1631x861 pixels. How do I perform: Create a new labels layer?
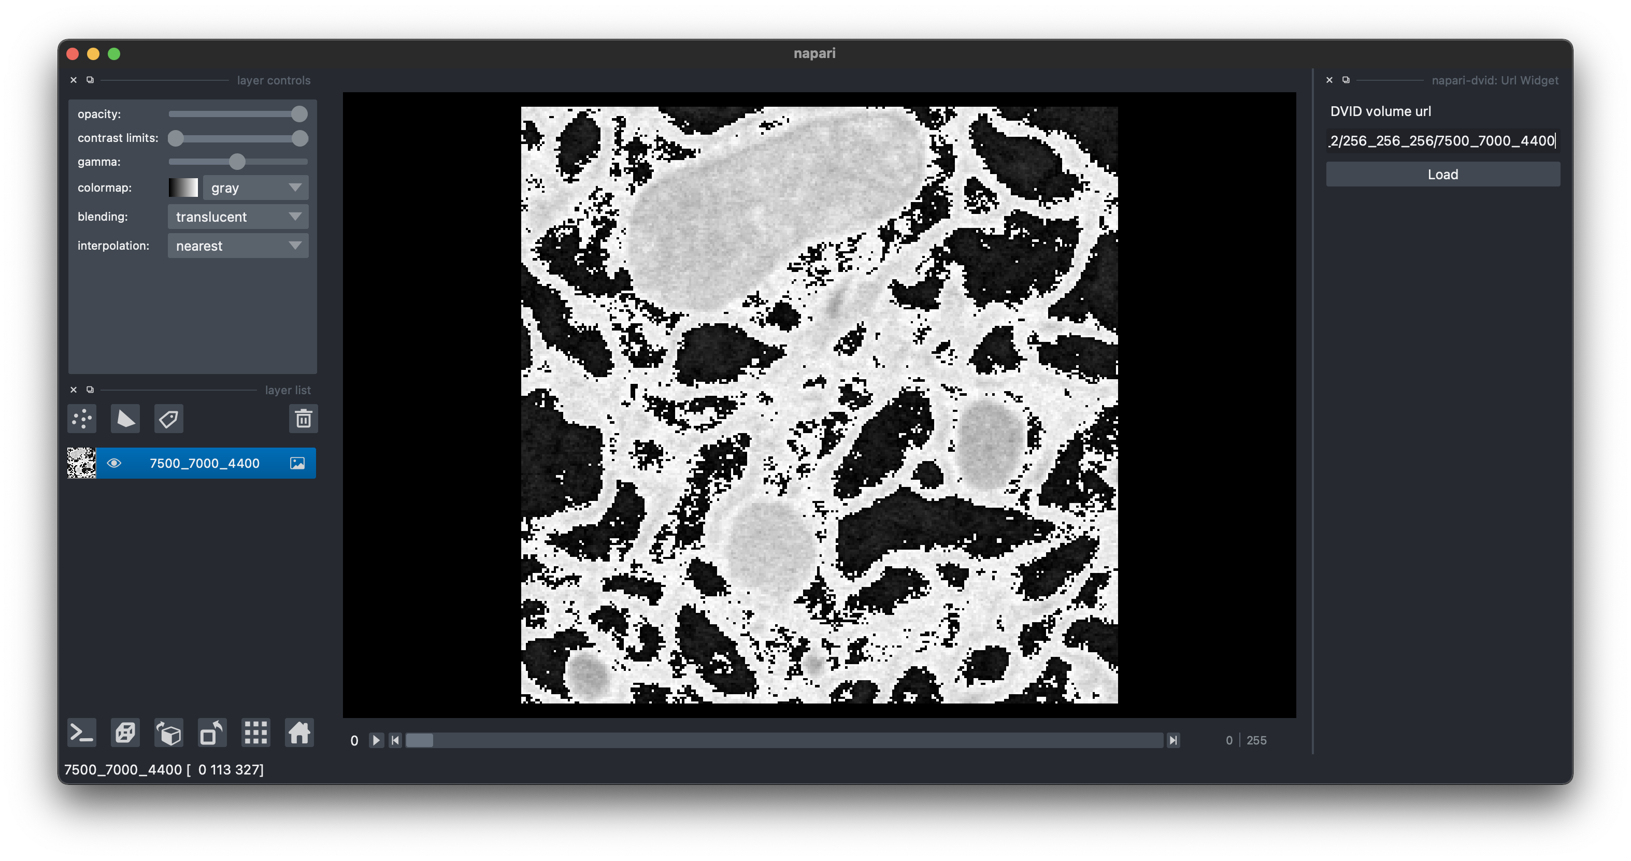[168, 419]
